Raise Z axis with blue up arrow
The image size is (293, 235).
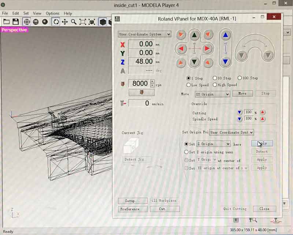[x=226, y=35]
